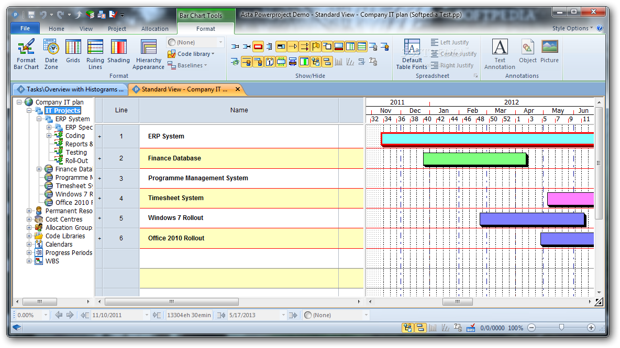Click the zoom out minus button

[x=532, y=328]
